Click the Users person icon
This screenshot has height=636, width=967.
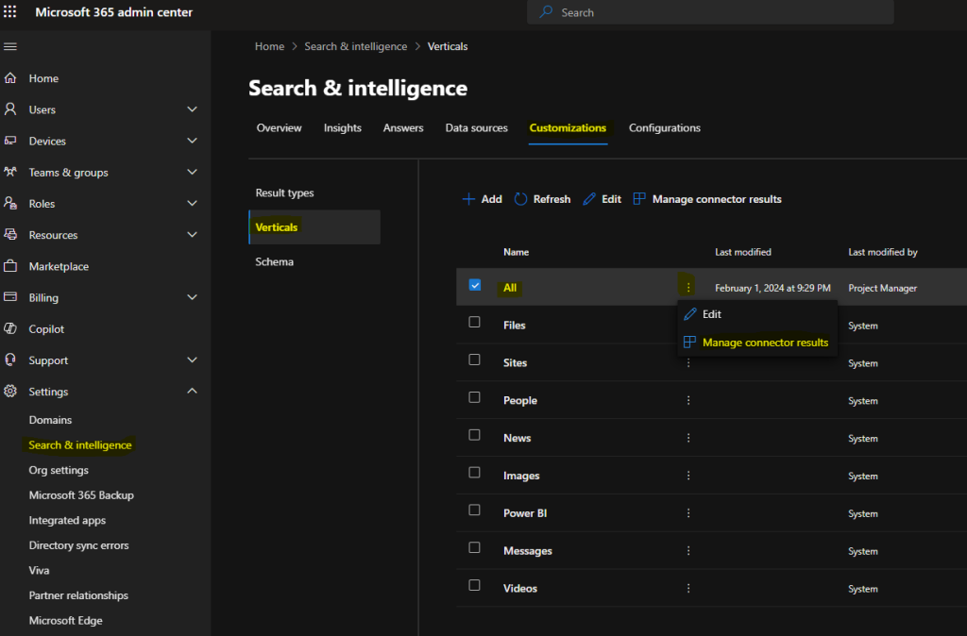(x=10, y=109)
